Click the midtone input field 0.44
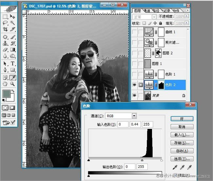 pyautogui.click(x=135, y=124)
